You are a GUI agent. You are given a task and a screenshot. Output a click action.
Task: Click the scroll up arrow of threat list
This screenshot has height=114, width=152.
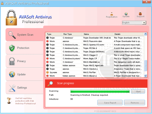pyautogui.click(x=145, y=34)
